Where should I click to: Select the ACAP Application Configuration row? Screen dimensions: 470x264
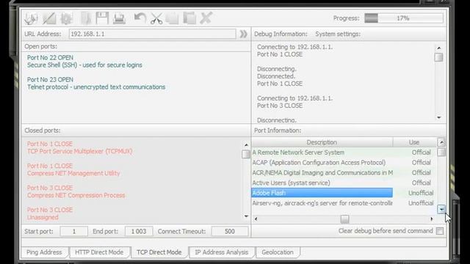pyautogui.click(x=344, y=163)
